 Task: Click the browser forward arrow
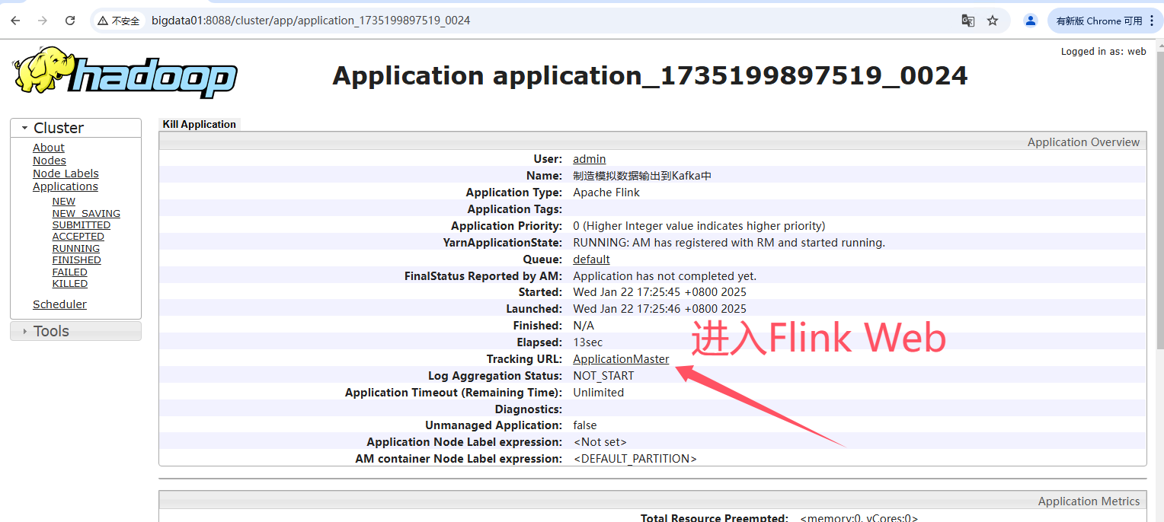[x=43, y=21]
